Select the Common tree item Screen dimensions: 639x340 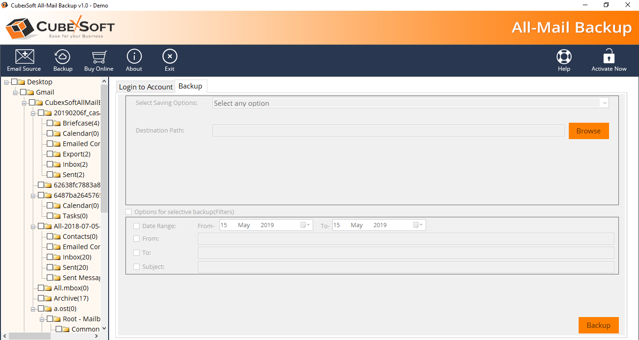pyautogui.click(x=85, y=329)
